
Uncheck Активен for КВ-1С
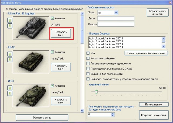[52, 52]
